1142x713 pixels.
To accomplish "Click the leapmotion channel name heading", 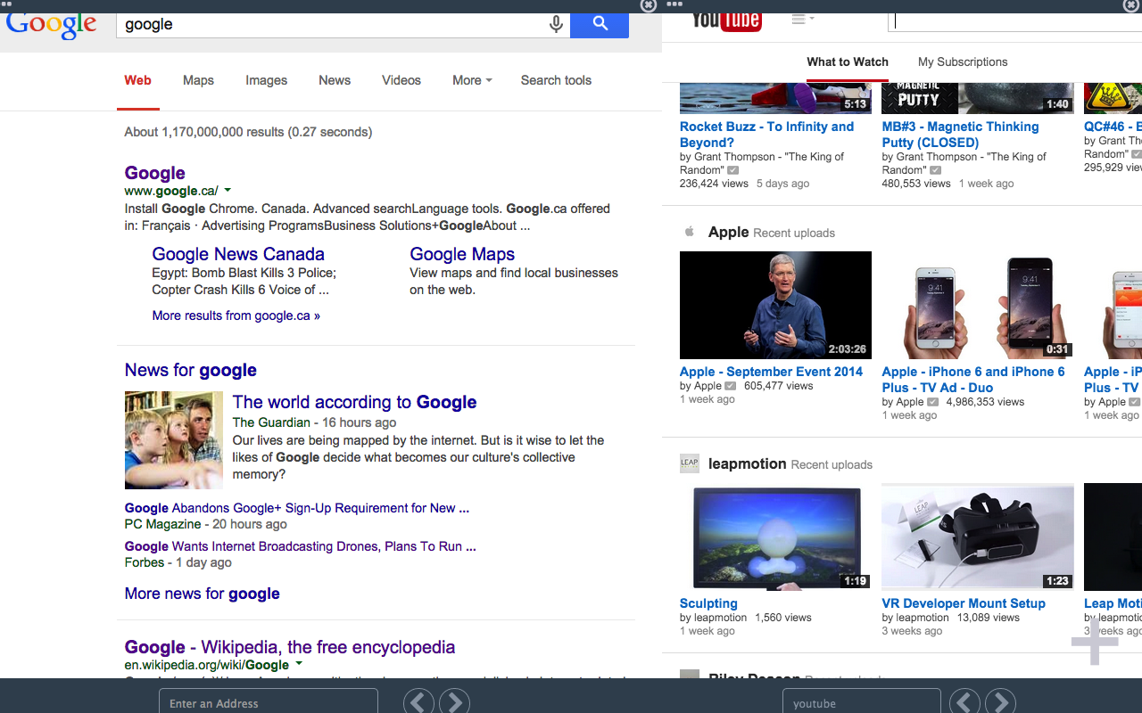I will tap(748, 463).
